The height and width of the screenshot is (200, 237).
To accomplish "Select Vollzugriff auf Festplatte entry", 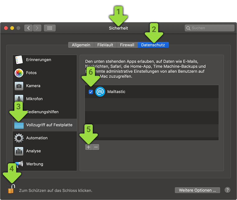I will 45,125.
